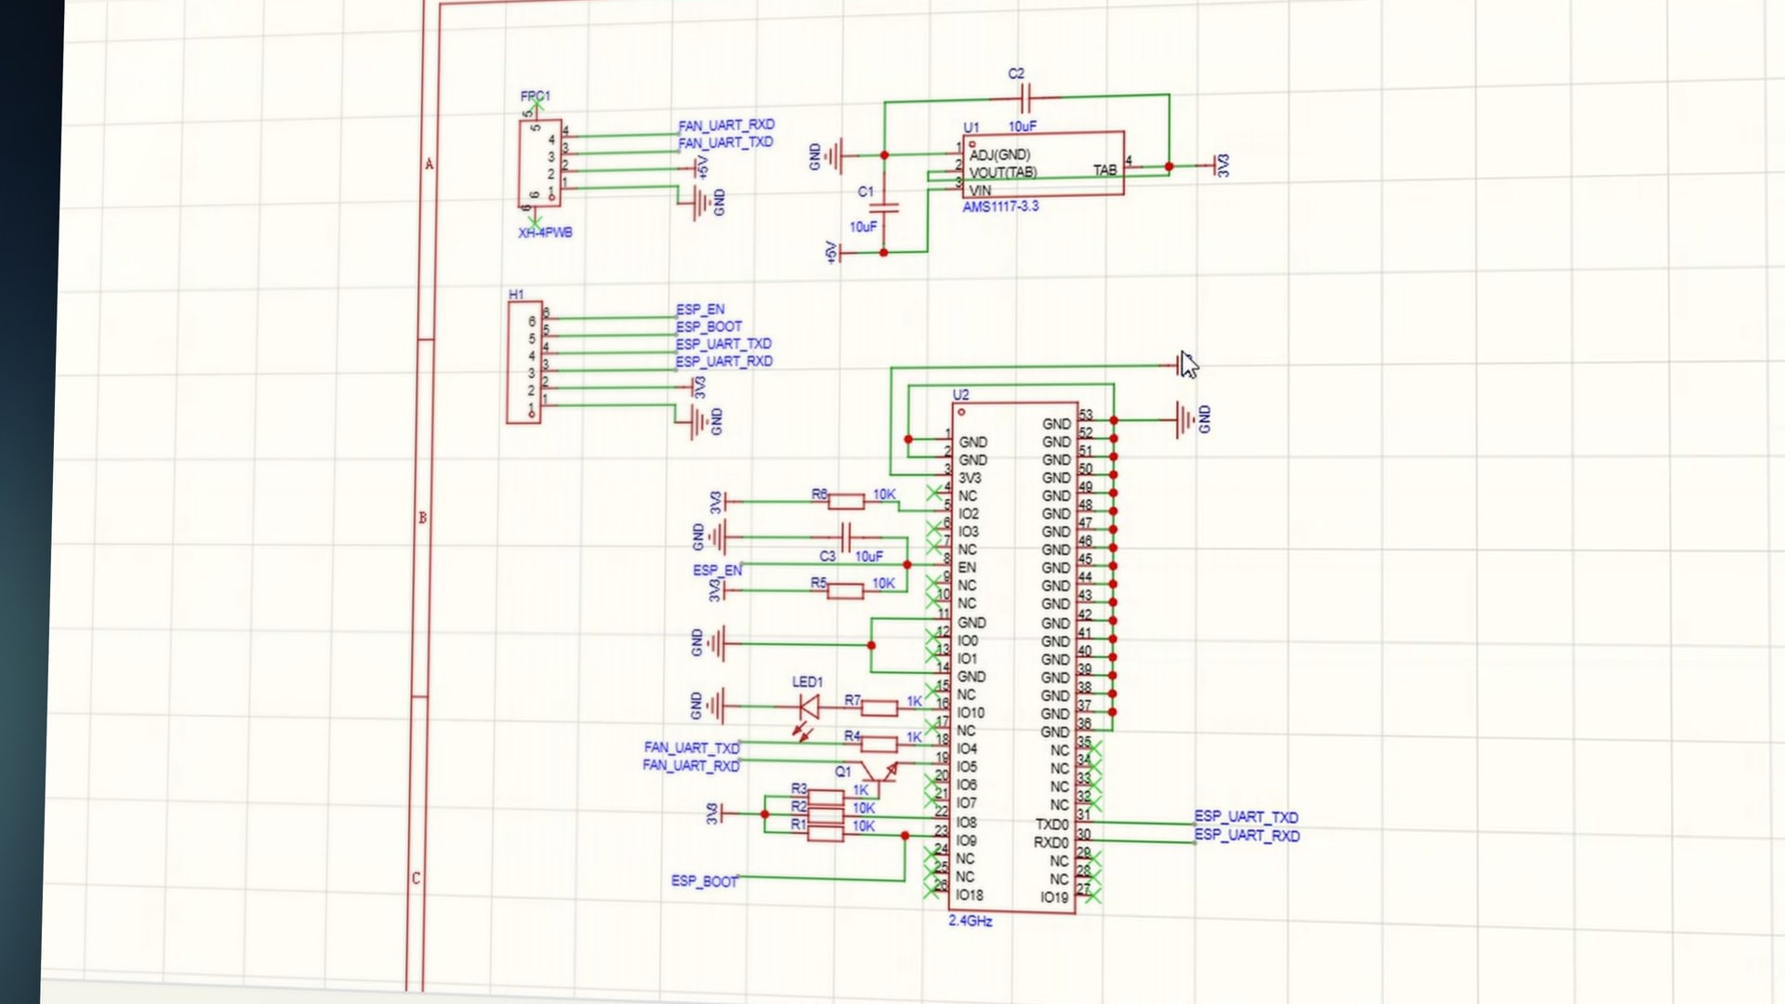Viewport: 1785px width, 1004px height.
Task: Select resistor R5 symbol
Action: (845, 591)
